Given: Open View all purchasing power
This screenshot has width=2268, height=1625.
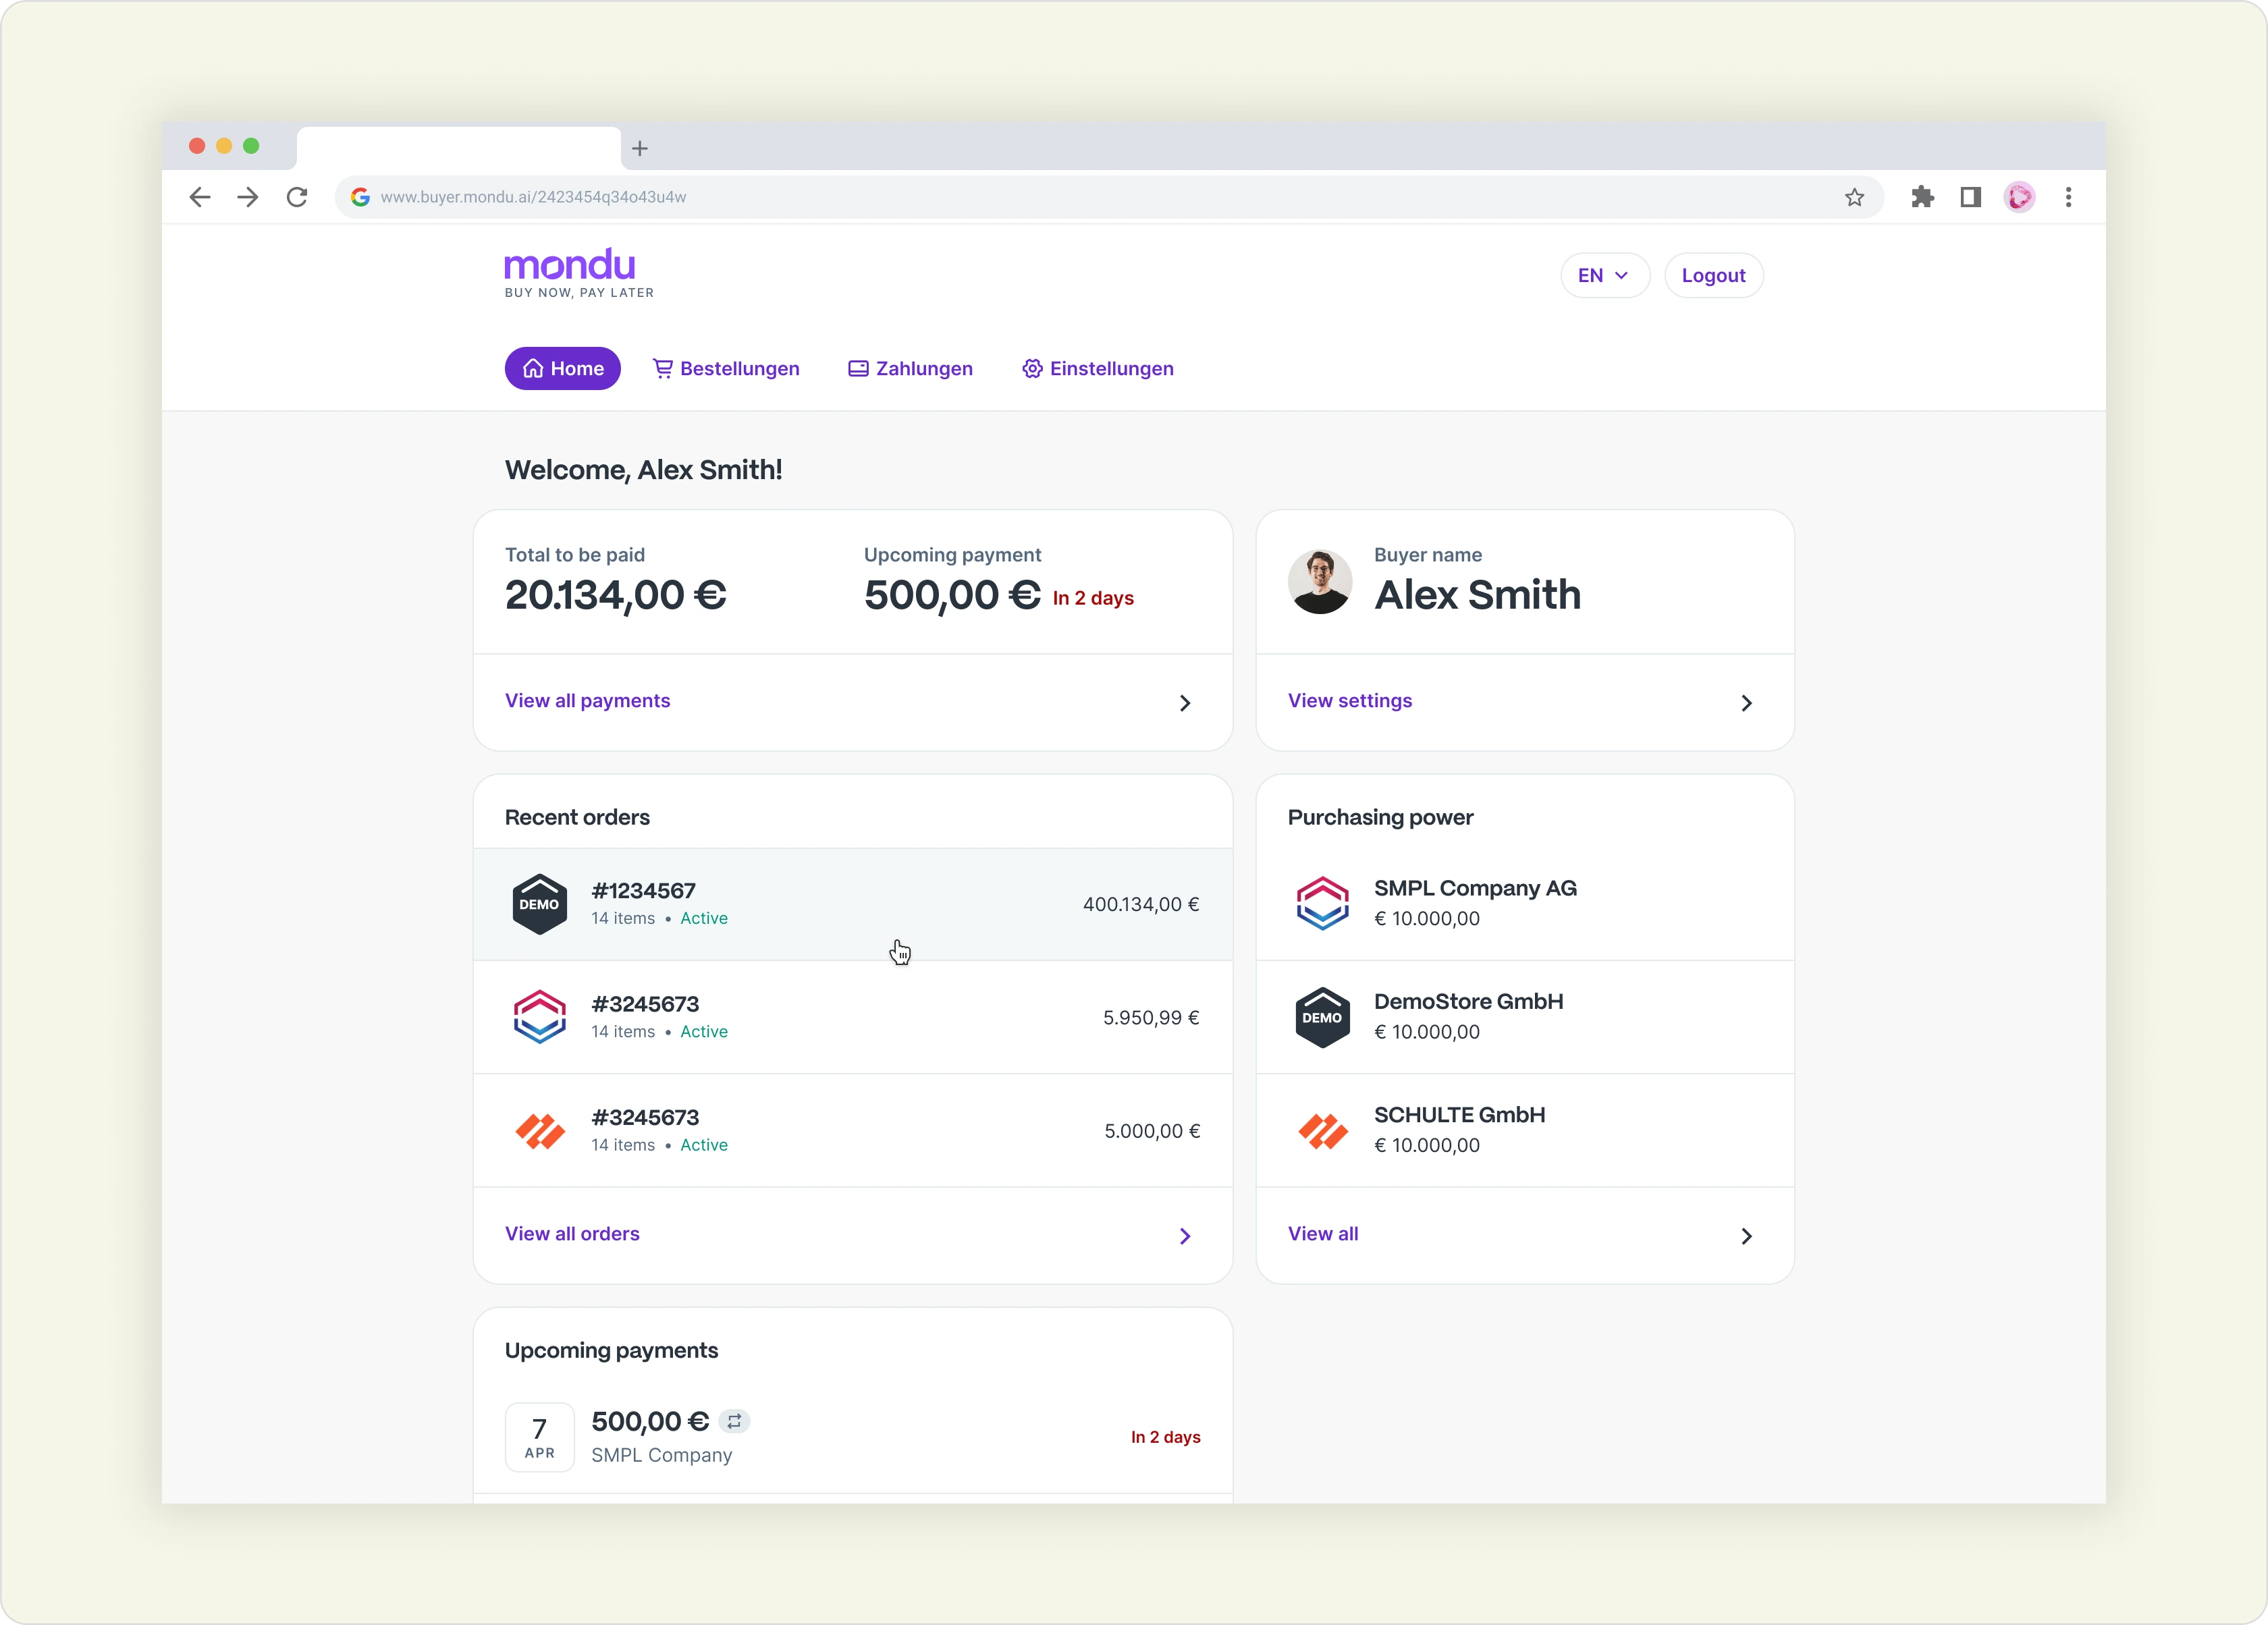Looking at the screenshot, I should tap(1322, 1231).
